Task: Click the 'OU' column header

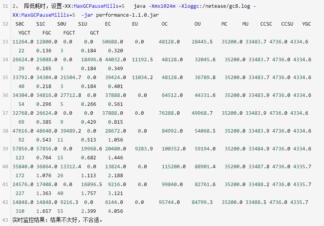Action: click(x=198, y=24)
